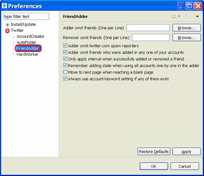This screenshot has height=176, width=204.
Task: Click Browse for Adder omit friends
Action: coord(187,28)
